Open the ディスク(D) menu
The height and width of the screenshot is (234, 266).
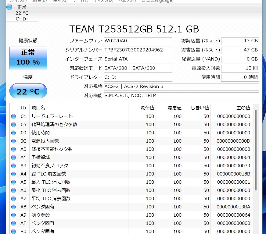click(104, 1)
